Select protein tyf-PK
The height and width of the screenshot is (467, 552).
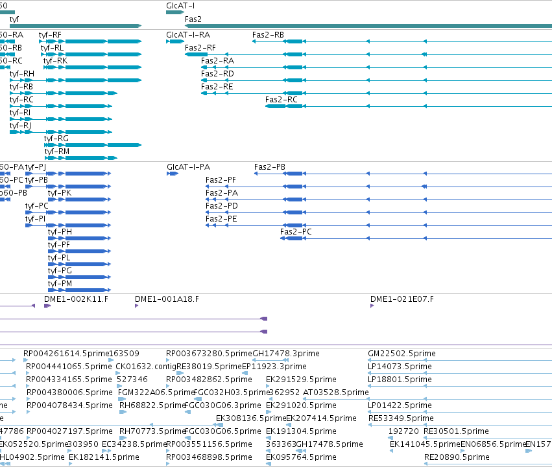[80, 199]
